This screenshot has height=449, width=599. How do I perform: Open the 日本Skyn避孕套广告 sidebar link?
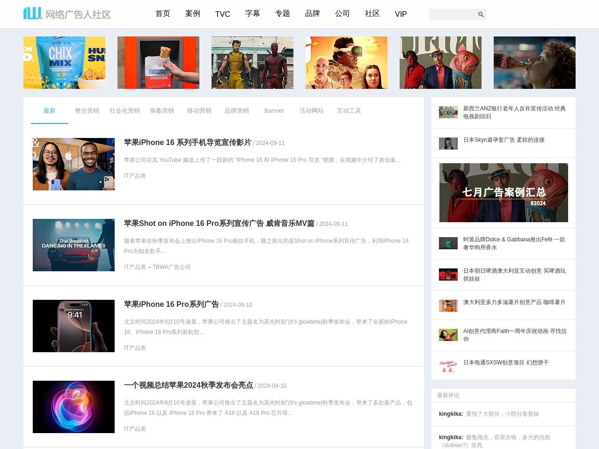point(504,140)
